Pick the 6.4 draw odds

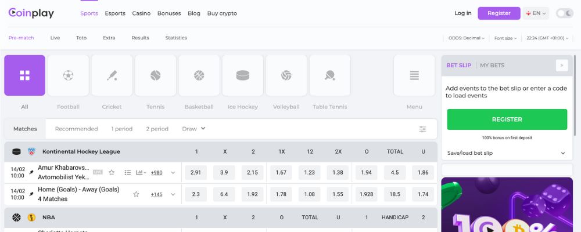click(x=224, y=194)
